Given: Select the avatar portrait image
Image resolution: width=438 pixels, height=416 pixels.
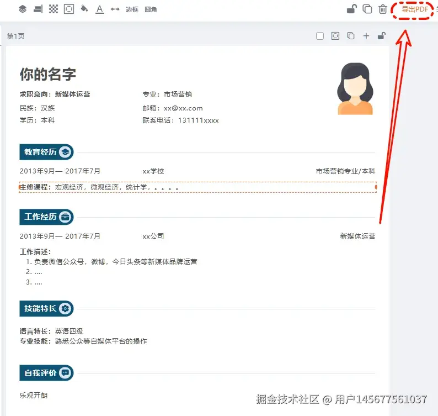Looking at the screenshot, I should (x=355, y=88).
